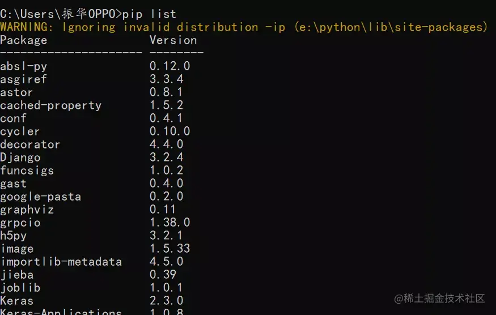This screenshot has height=315, width=496.
Task: Select the funcsigs package name
Action: click(27, 171)
